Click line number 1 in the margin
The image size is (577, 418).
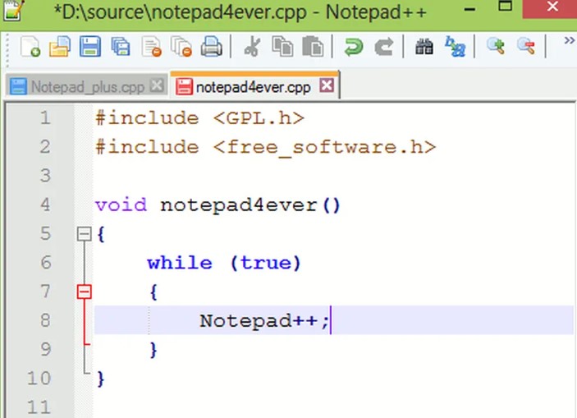[x=45, y=118]
